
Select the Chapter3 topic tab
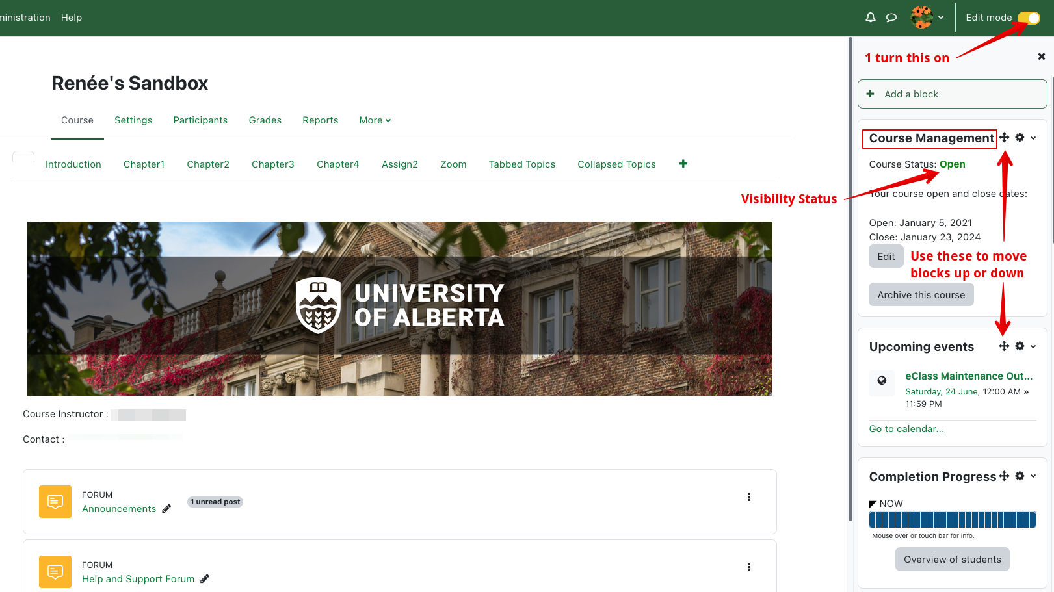pos(272,164)
